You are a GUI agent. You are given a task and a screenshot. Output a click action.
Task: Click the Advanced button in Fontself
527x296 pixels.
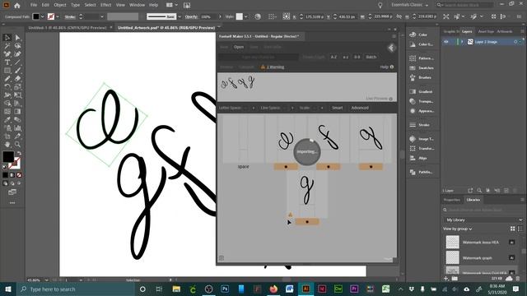pyautogui.click(x=360, y=108)
